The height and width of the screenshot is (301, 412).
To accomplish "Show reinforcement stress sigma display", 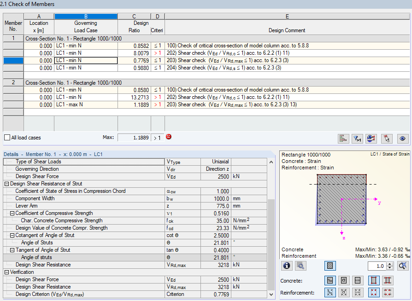I will tap(344, 292).
